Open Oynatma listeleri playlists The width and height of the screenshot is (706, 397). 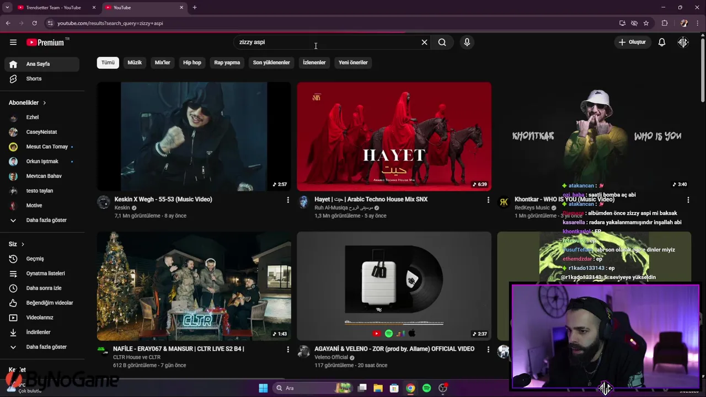pos(42,273)
